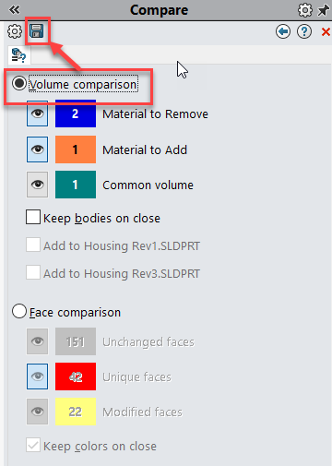
Task: Open Compare panel settings gear in title bar
Action: [x=305, y=10]
